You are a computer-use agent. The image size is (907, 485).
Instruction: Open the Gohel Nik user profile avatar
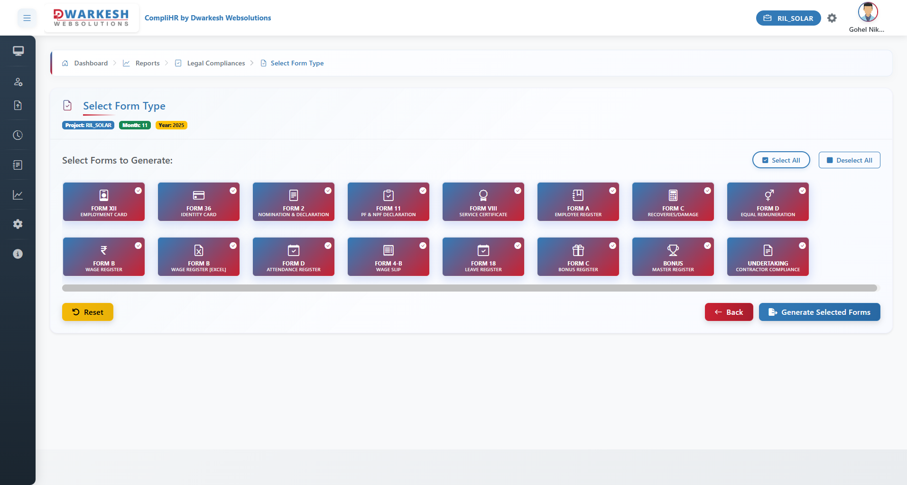tap(868, 12)
